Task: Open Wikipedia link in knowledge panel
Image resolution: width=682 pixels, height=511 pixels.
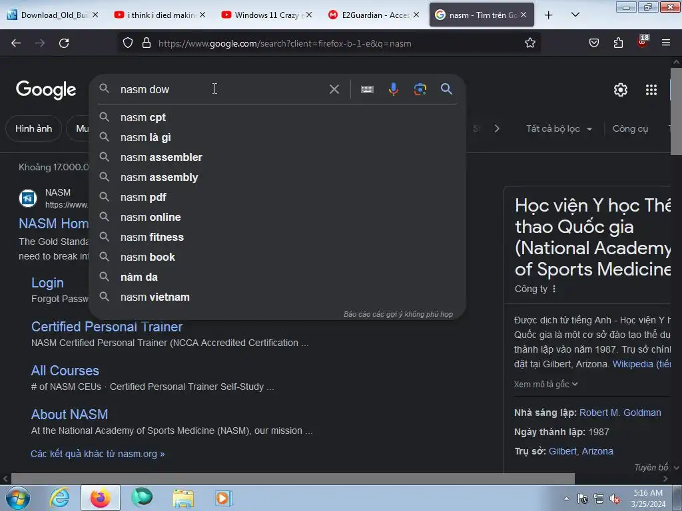Action: tap(641, 364)
